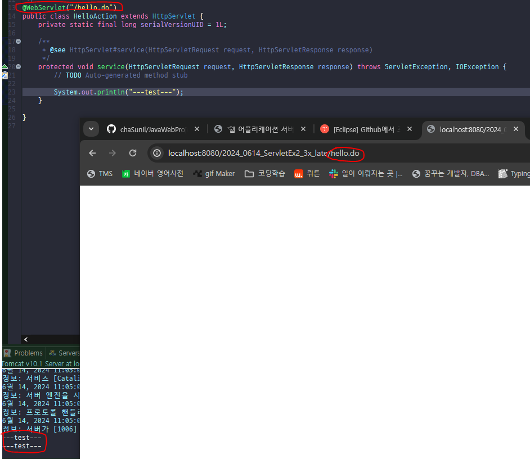530x459 pixels.
Task: Open the 네이버 영어사전 bookmark
Action: click(x=153, y=174)
